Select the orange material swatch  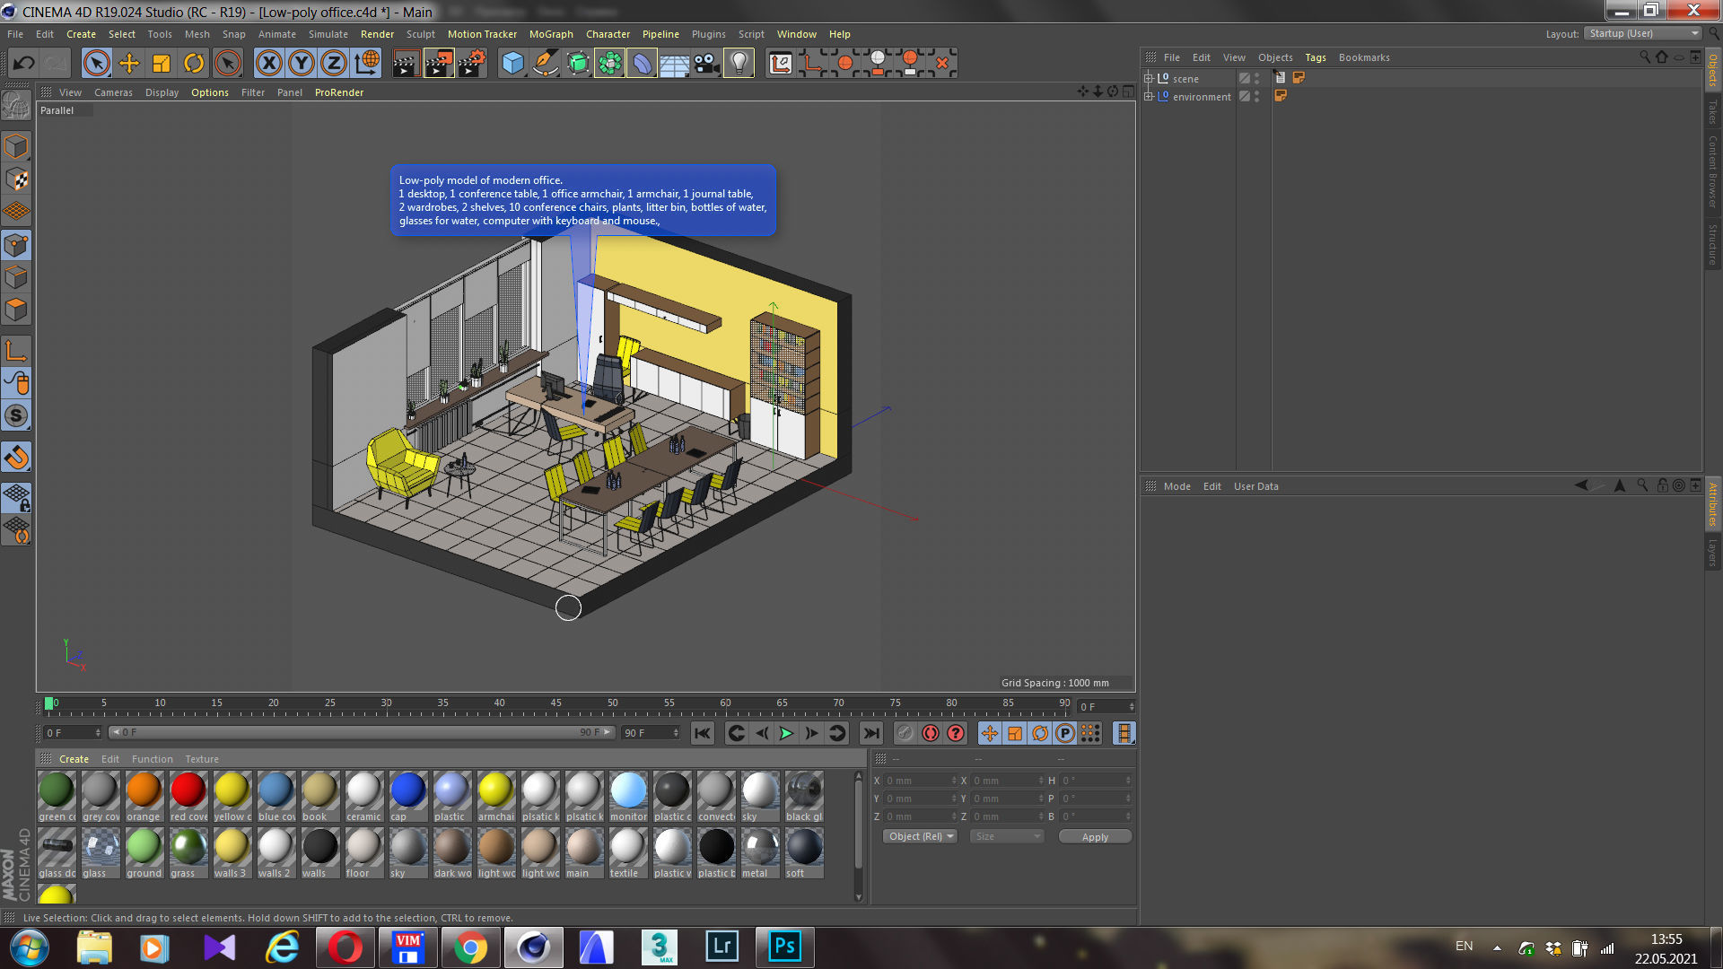(144, 796)
